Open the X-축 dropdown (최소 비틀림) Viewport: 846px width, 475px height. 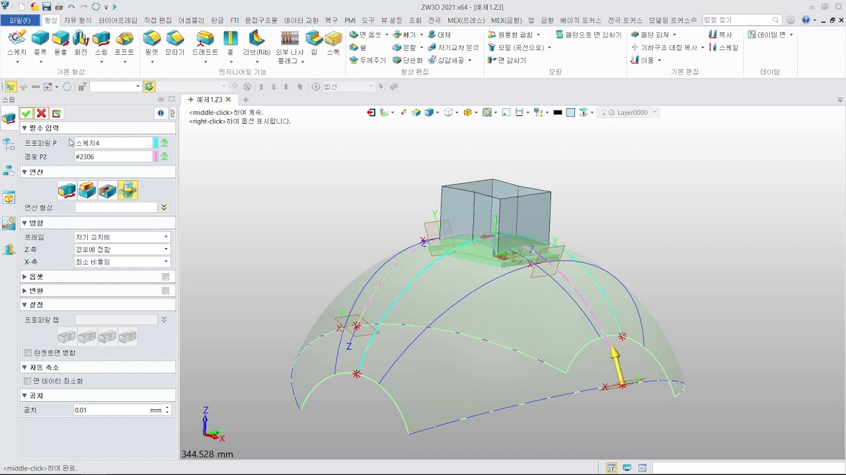(122, 262)
